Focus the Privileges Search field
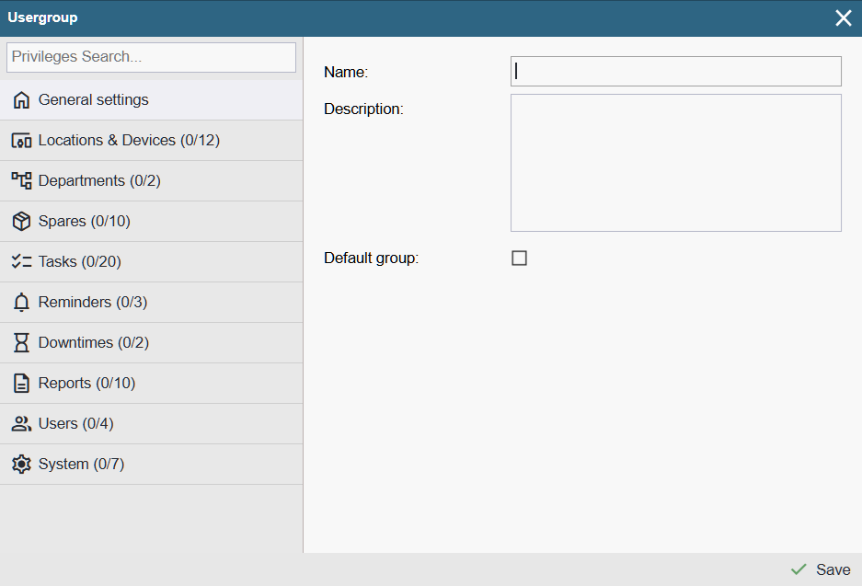The height and width of the screenshot is (586, 862). pos(151,57)
